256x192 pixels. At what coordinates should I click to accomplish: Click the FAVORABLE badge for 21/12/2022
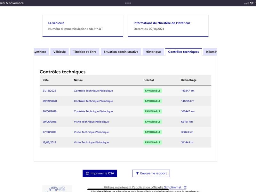click(153, 91)
